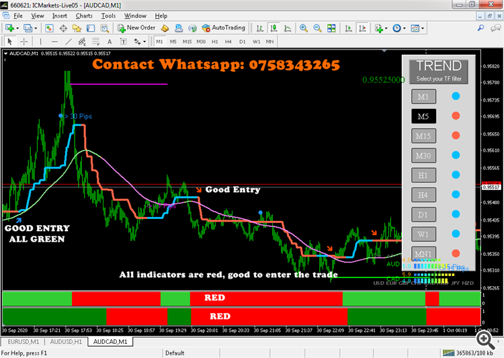Show the Market Watch panel
Viewport: 504px width, 358px height.
coord(49,28)
